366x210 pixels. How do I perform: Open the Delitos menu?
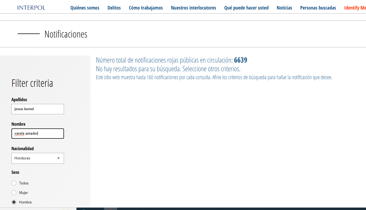coord(114,8)
